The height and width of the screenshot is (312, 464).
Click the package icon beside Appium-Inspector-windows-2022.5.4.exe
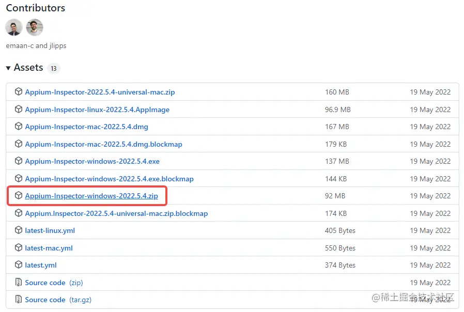point(19,161)
